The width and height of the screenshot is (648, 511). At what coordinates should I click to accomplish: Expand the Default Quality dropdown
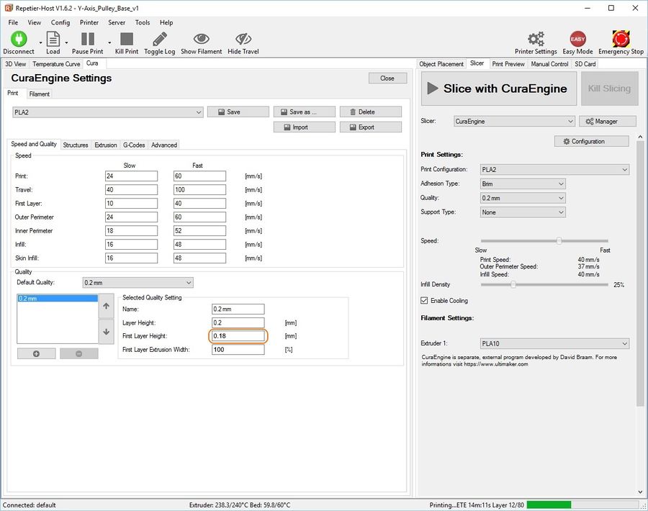(189, 283)
